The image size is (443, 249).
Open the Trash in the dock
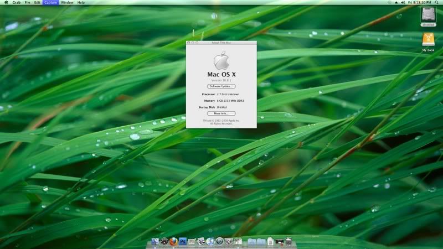click(289, 241)
